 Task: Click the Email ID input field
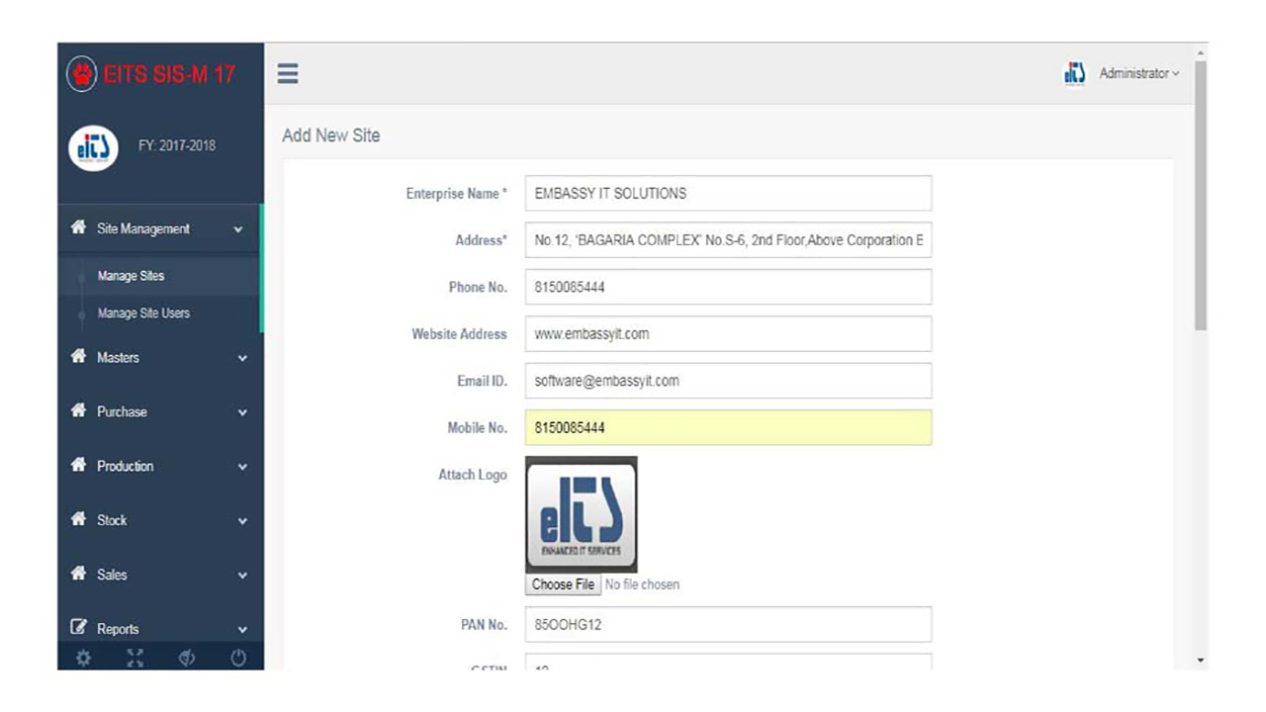point(728,381)
